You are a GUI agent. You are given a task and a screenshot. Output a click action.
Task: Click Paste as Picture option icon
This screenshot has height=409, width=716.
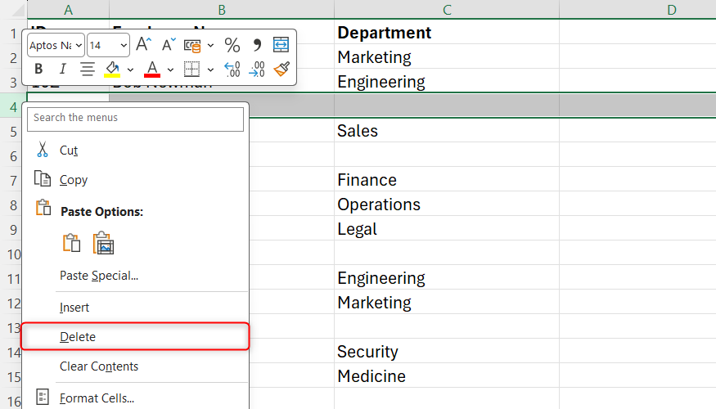click(103, 243)
